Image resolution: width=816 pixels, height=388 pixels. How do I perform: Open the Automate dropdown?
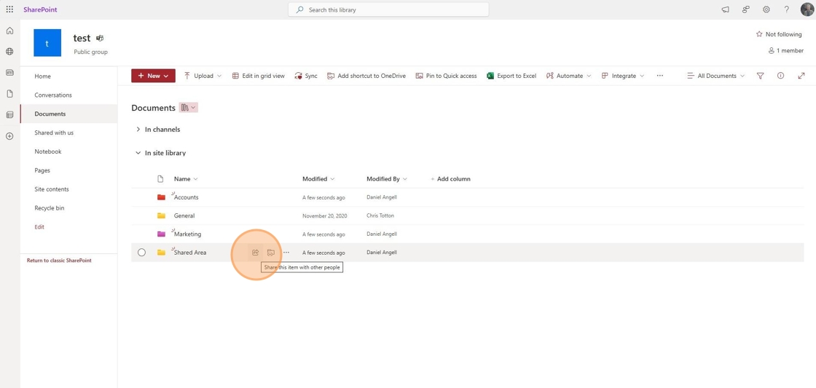click(x=568, y=76)
